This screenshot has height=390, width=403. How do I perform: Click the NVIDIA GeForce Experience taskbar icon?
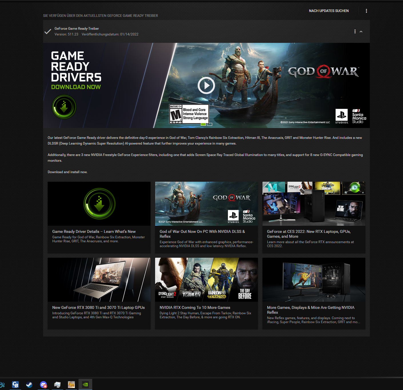[x=85, y=385]
